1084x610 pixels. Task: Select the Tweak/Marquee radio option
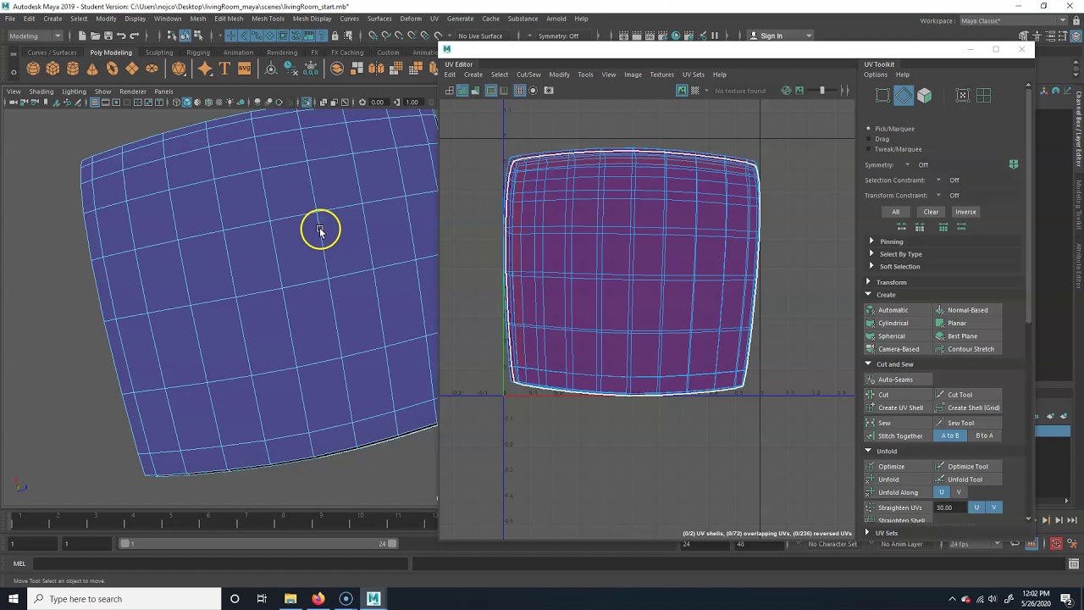869,149
